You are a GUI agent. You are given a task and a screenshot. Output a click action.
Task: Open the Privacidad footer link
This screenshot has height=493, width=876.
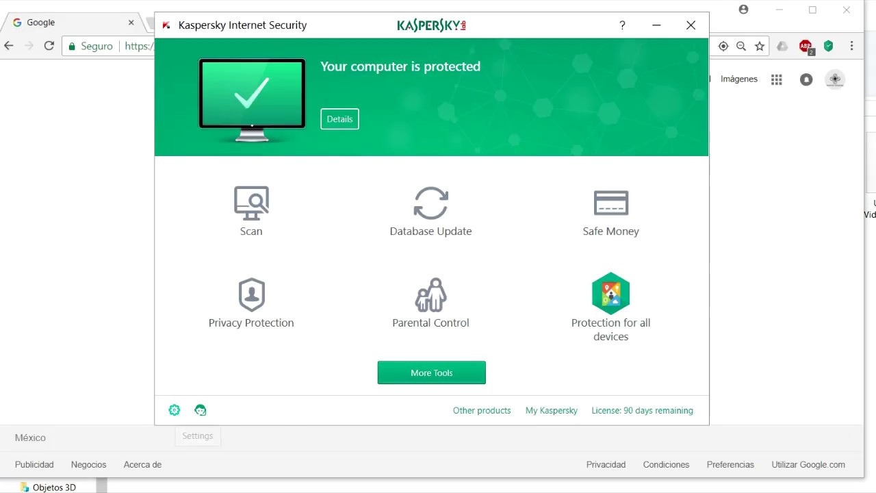606,464
